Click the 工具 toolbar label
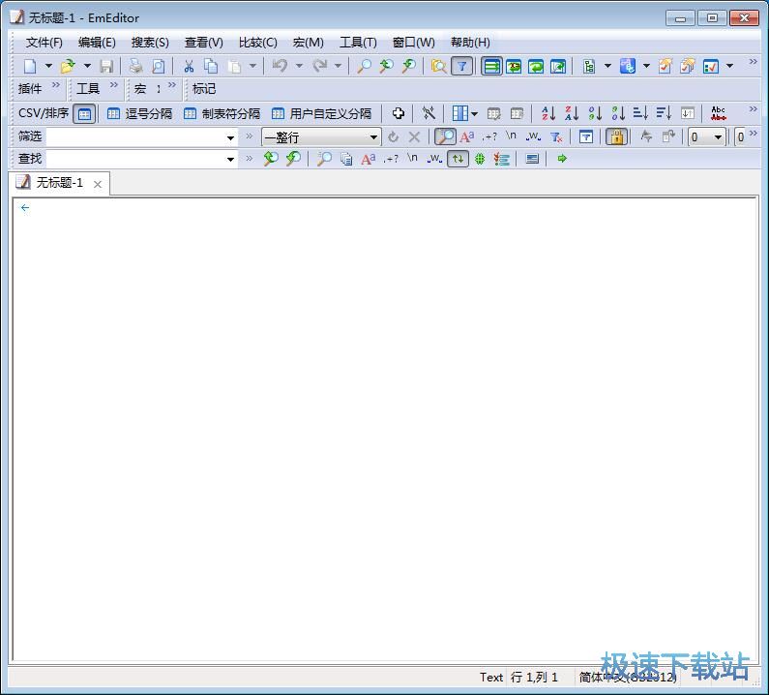Screen dimensions: 769x695 88,89
